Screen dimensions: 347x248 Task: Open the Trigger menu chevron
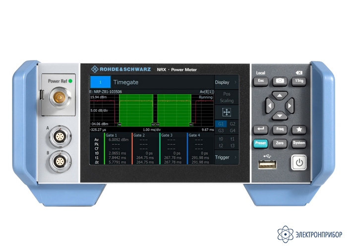[235, 157]
